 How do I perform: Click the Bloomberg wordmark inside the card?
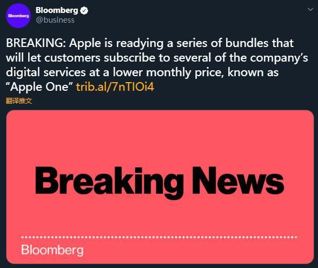[52, 250]
